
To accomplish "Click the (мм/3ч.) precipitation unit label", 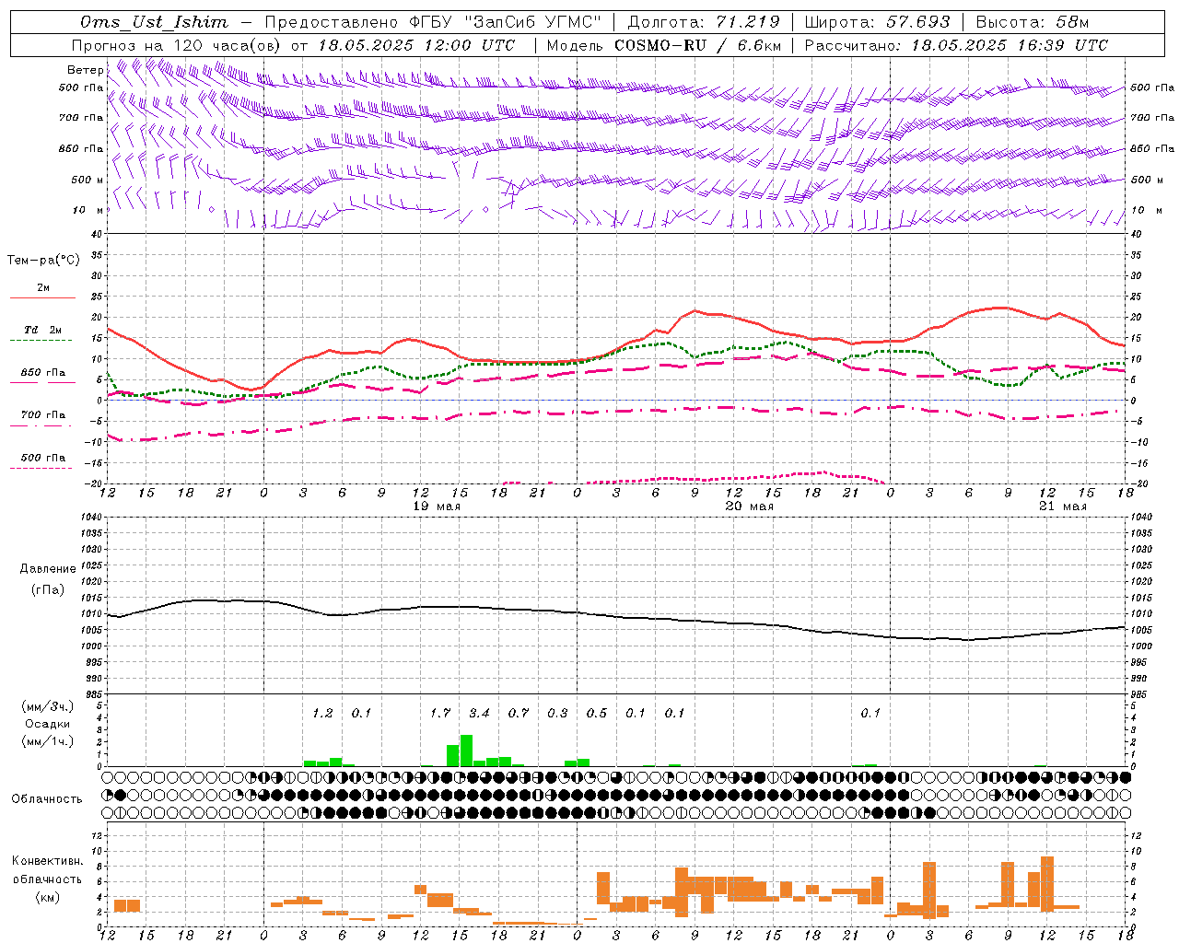I will 48,706.
